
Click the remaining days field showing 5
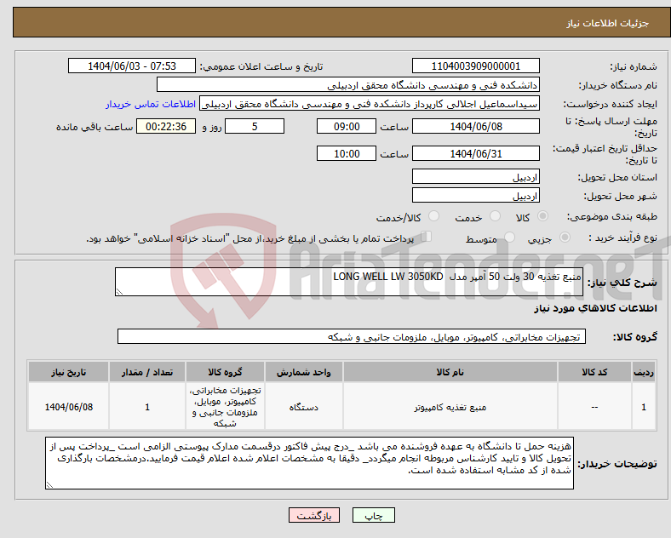(255, 126)
